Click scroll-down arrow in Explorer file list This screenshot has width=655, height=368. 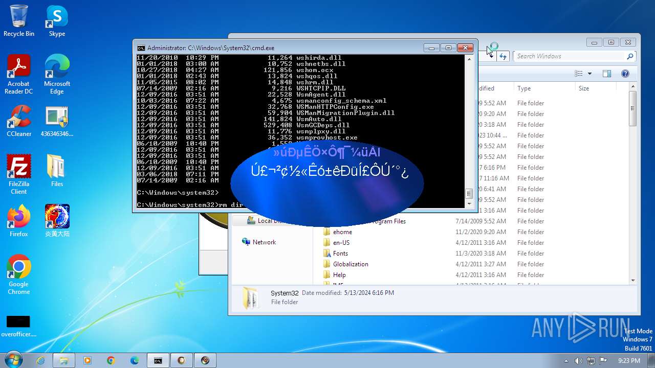point(633,280)
